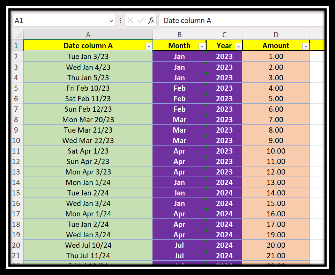
Task: Click cell Tue Mar 21/23
Action: pyautogui.click(x=88, y=130)
